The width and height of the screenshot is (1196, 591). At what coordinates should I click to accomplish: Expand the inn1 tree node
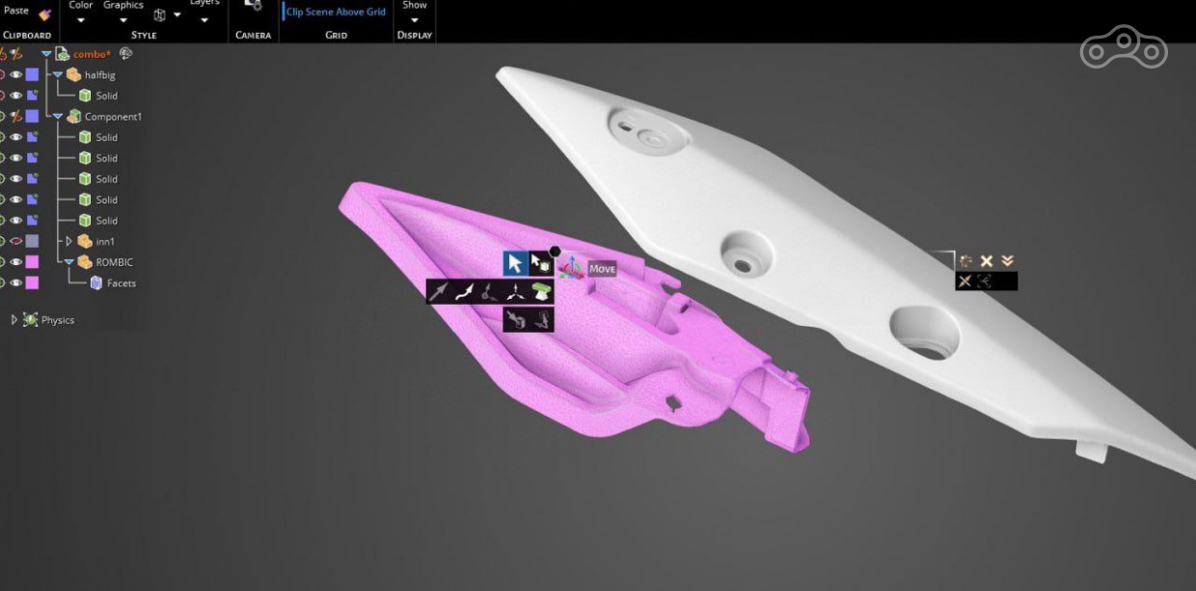click(68, 241)
